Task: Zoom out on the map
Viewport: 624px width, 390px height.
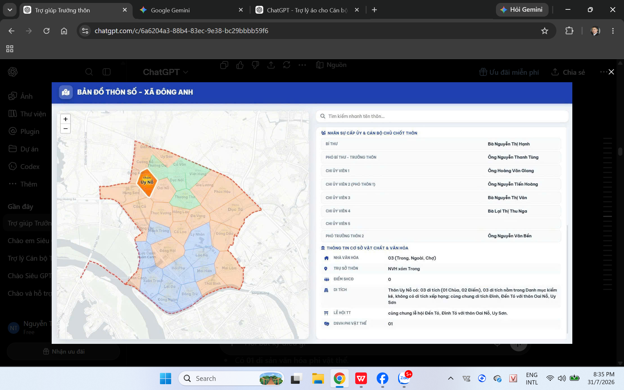Action: (65, 129)
